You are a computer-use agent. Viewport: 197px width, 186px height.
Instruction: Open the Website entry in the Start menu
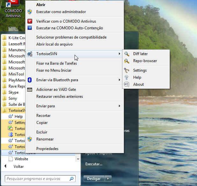(x=21, y=159)
